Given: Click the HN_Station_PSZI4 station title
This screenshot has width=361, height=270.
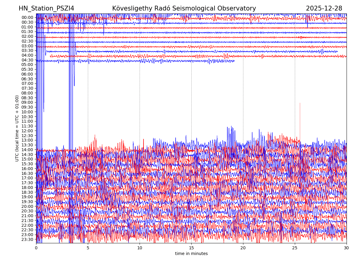Looking at the screenshot, I should 46,8.
